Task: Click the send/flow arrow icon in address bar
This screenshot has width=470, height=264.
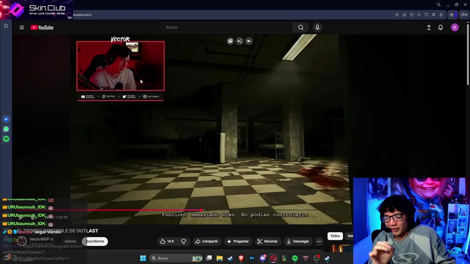Action: coord(419,15)
